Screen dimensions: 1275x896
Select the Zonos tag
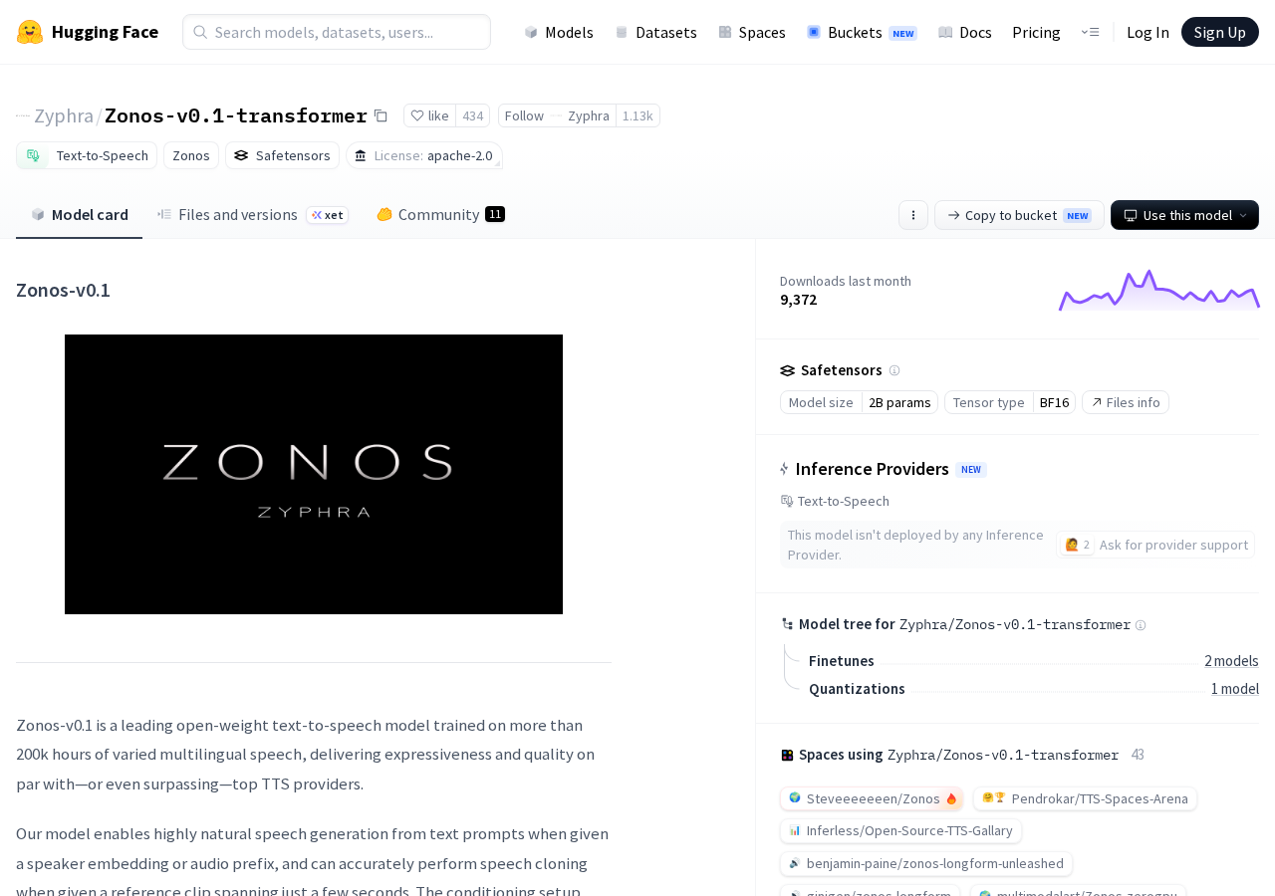click(x=191, y=155)
